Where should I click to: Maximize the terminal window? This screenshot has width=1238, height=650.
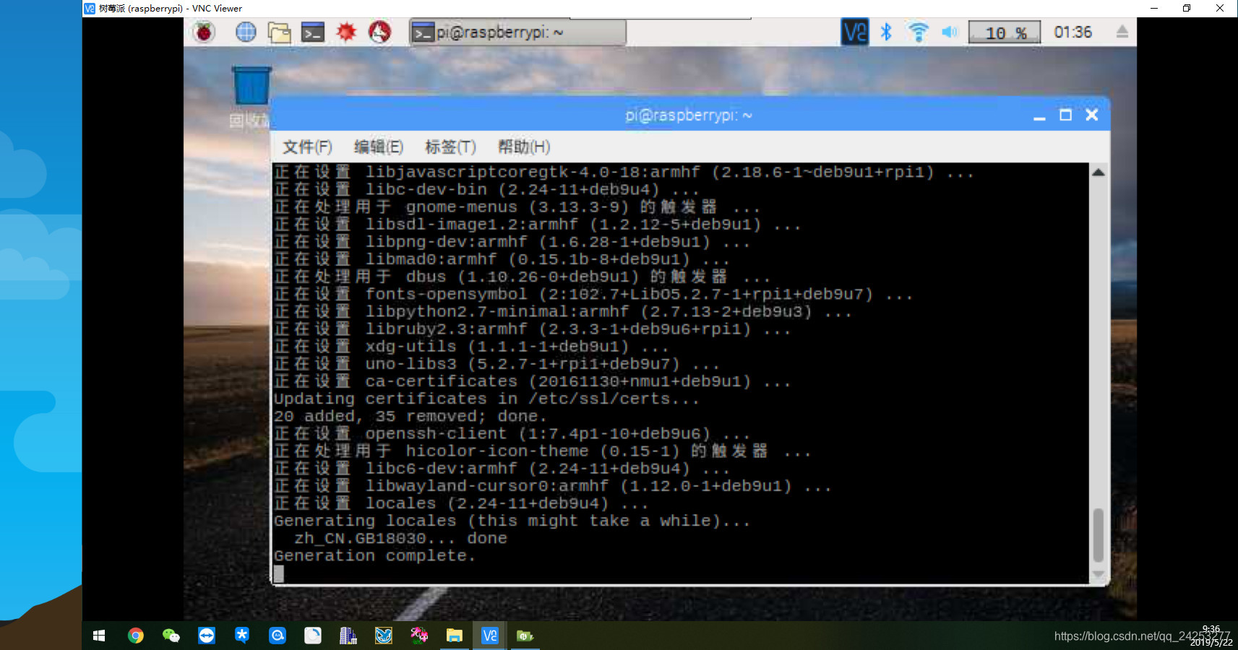(1065, 115)
